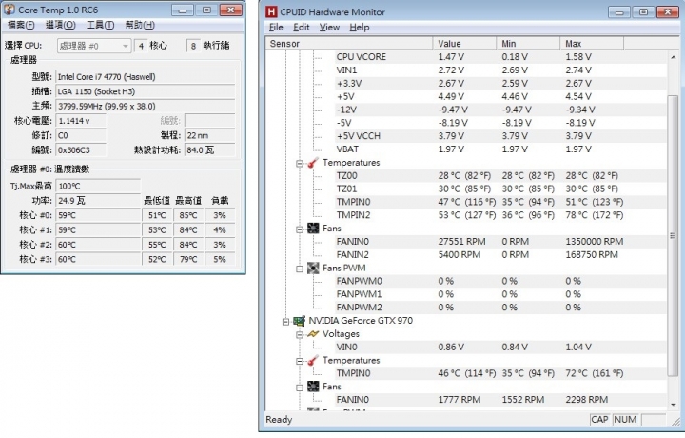Viewport: 685px width, 438px height.
Task: Collapse the GTX 970 Temperatures node
Action: tap(300, 362)
